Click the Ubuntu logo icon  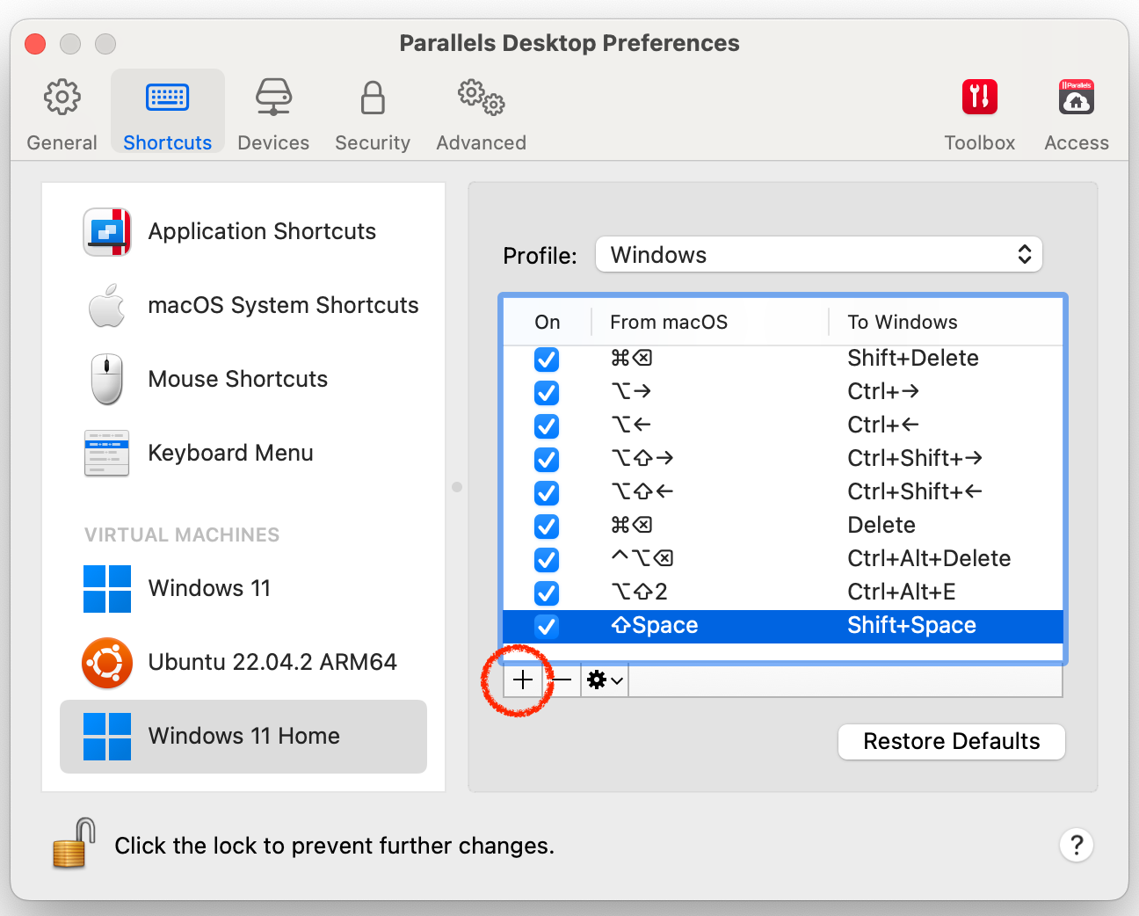tap(107, 663)
